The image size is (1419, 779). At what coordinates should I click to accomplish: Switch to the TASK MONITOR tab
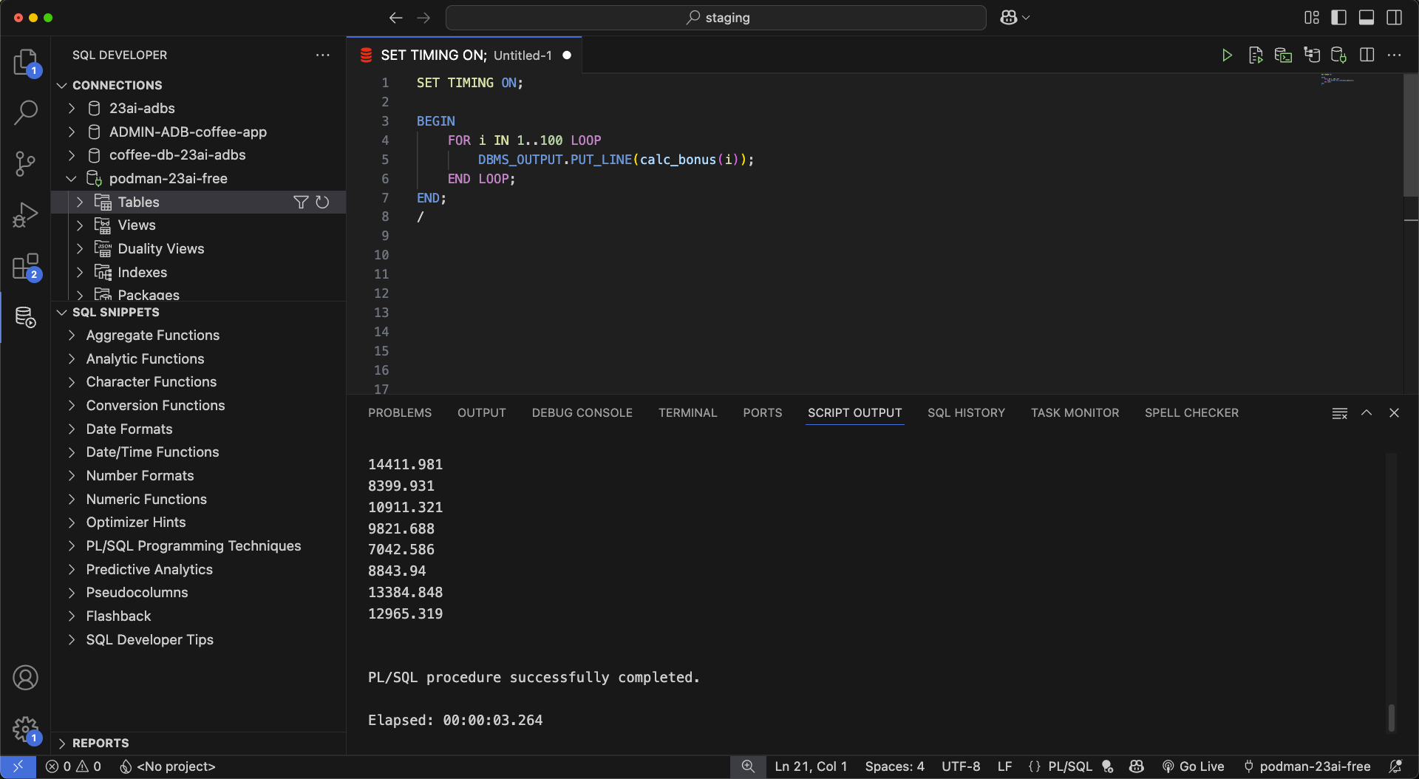click(1075, 413)
